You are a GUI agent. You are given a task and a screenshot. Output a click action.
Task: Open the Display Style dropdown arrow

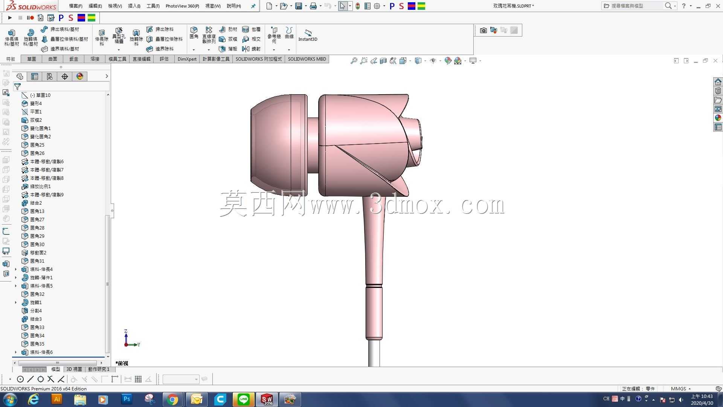[425, 61]
